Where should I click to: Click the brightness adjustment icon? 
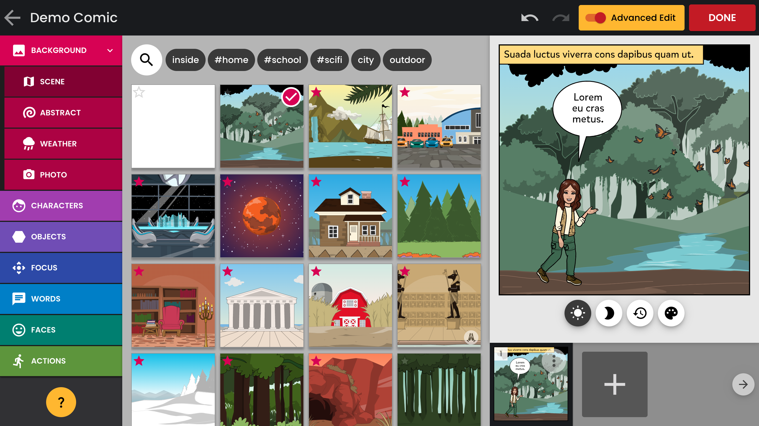point(577,313)
